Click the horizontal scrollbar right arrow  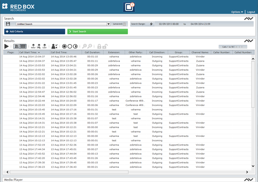pyautogui.click(x=247, y=172)
